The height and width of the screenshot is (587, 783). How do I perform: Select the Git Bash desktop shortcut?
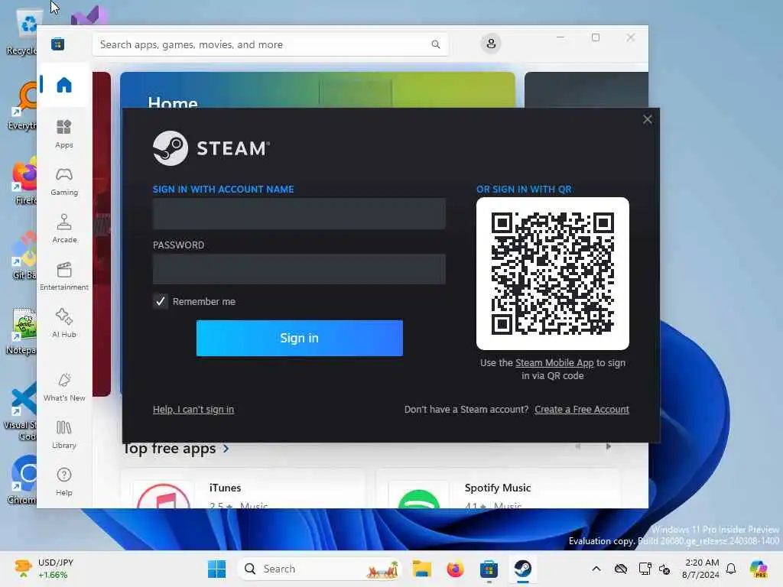pos(23,256)
